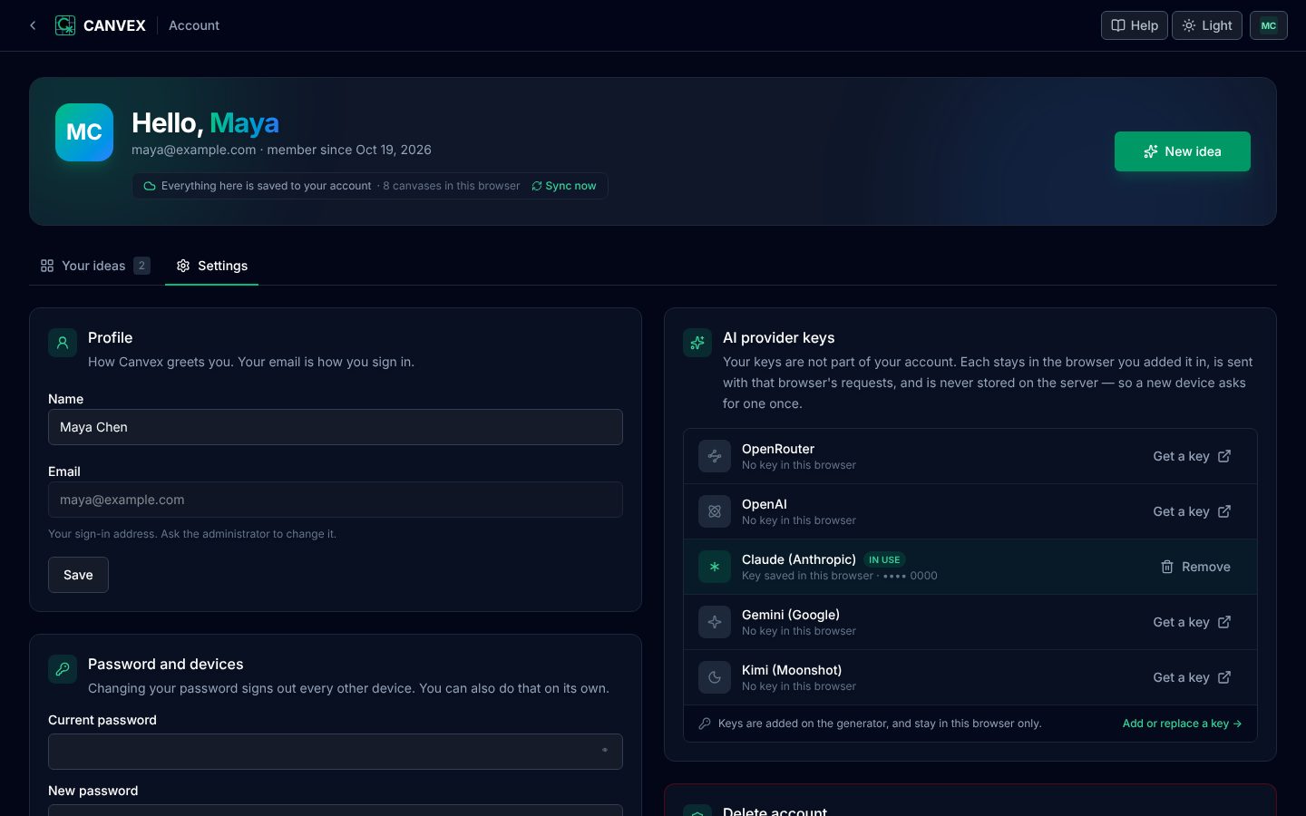Click the Password and devices key icon
Image resolution: width=1306 pixels, height=816 pixels.
click(x=63, y=669)
